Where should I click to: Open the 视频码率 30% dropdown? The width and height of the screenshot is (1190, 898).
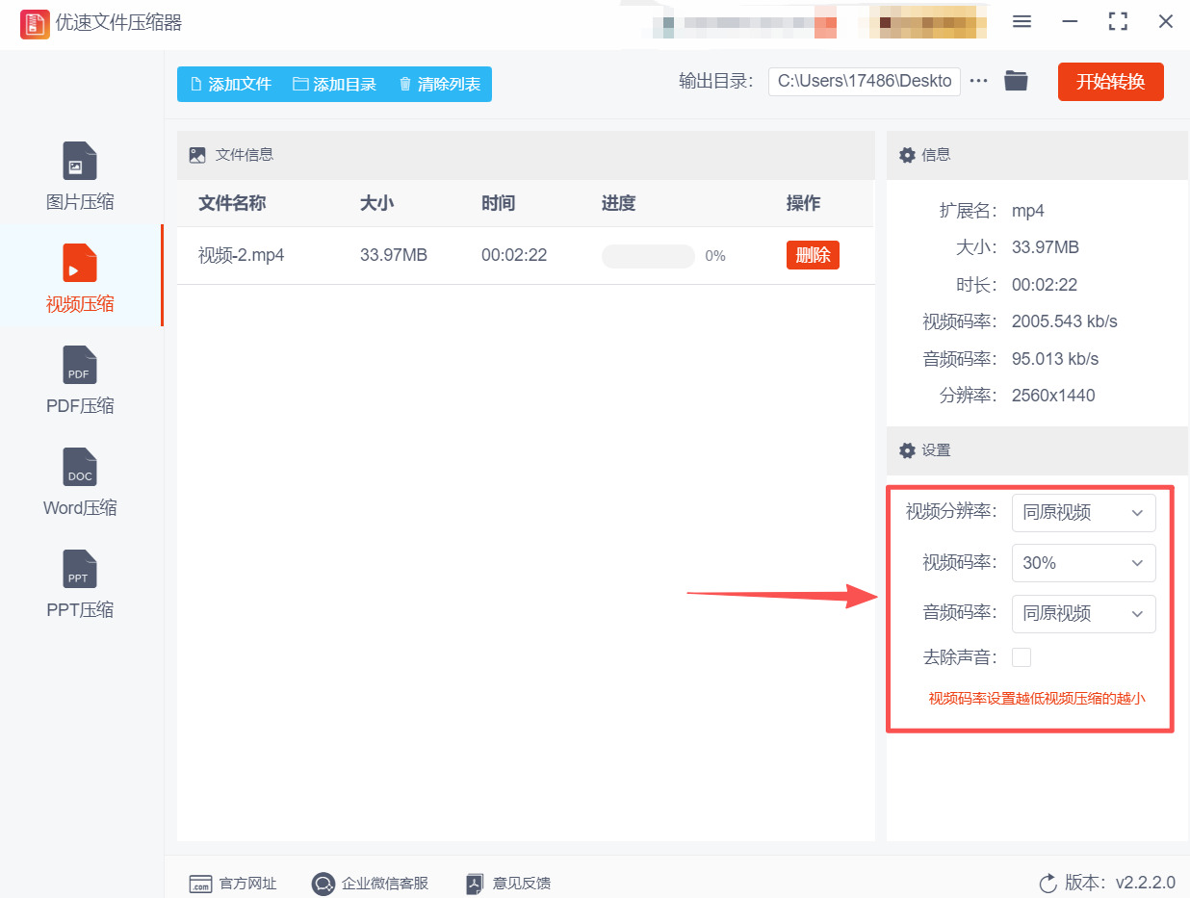tap(1083, 563)
